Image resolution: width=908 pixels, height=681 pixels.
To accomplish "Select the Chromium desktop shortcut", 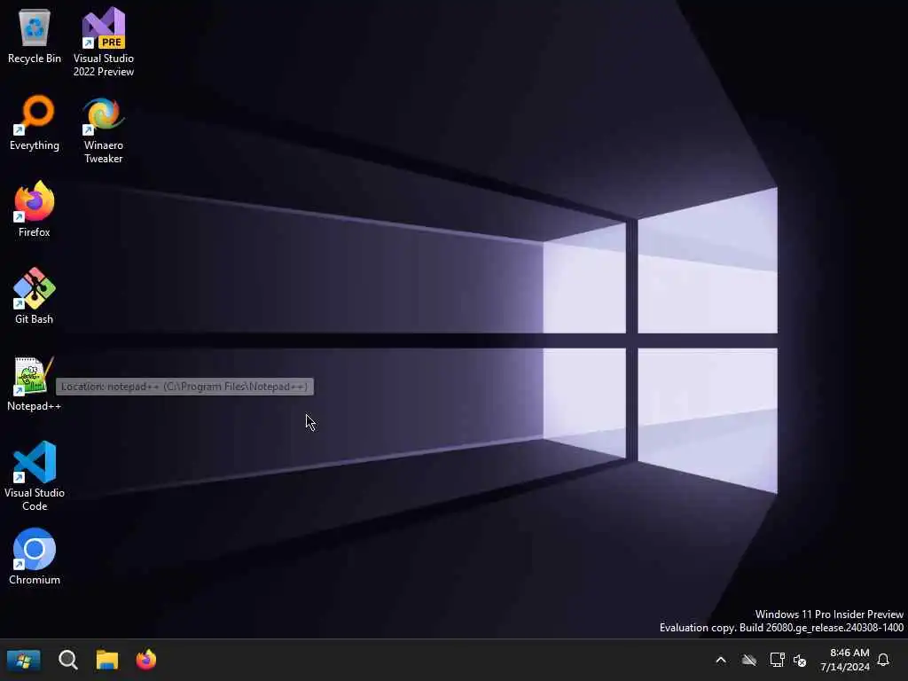I will pos(35,557).
